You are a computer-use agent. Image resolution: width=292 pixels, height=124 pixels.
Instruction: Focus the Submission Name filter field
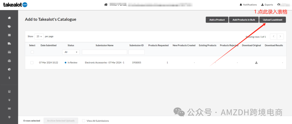click(104, 52)
